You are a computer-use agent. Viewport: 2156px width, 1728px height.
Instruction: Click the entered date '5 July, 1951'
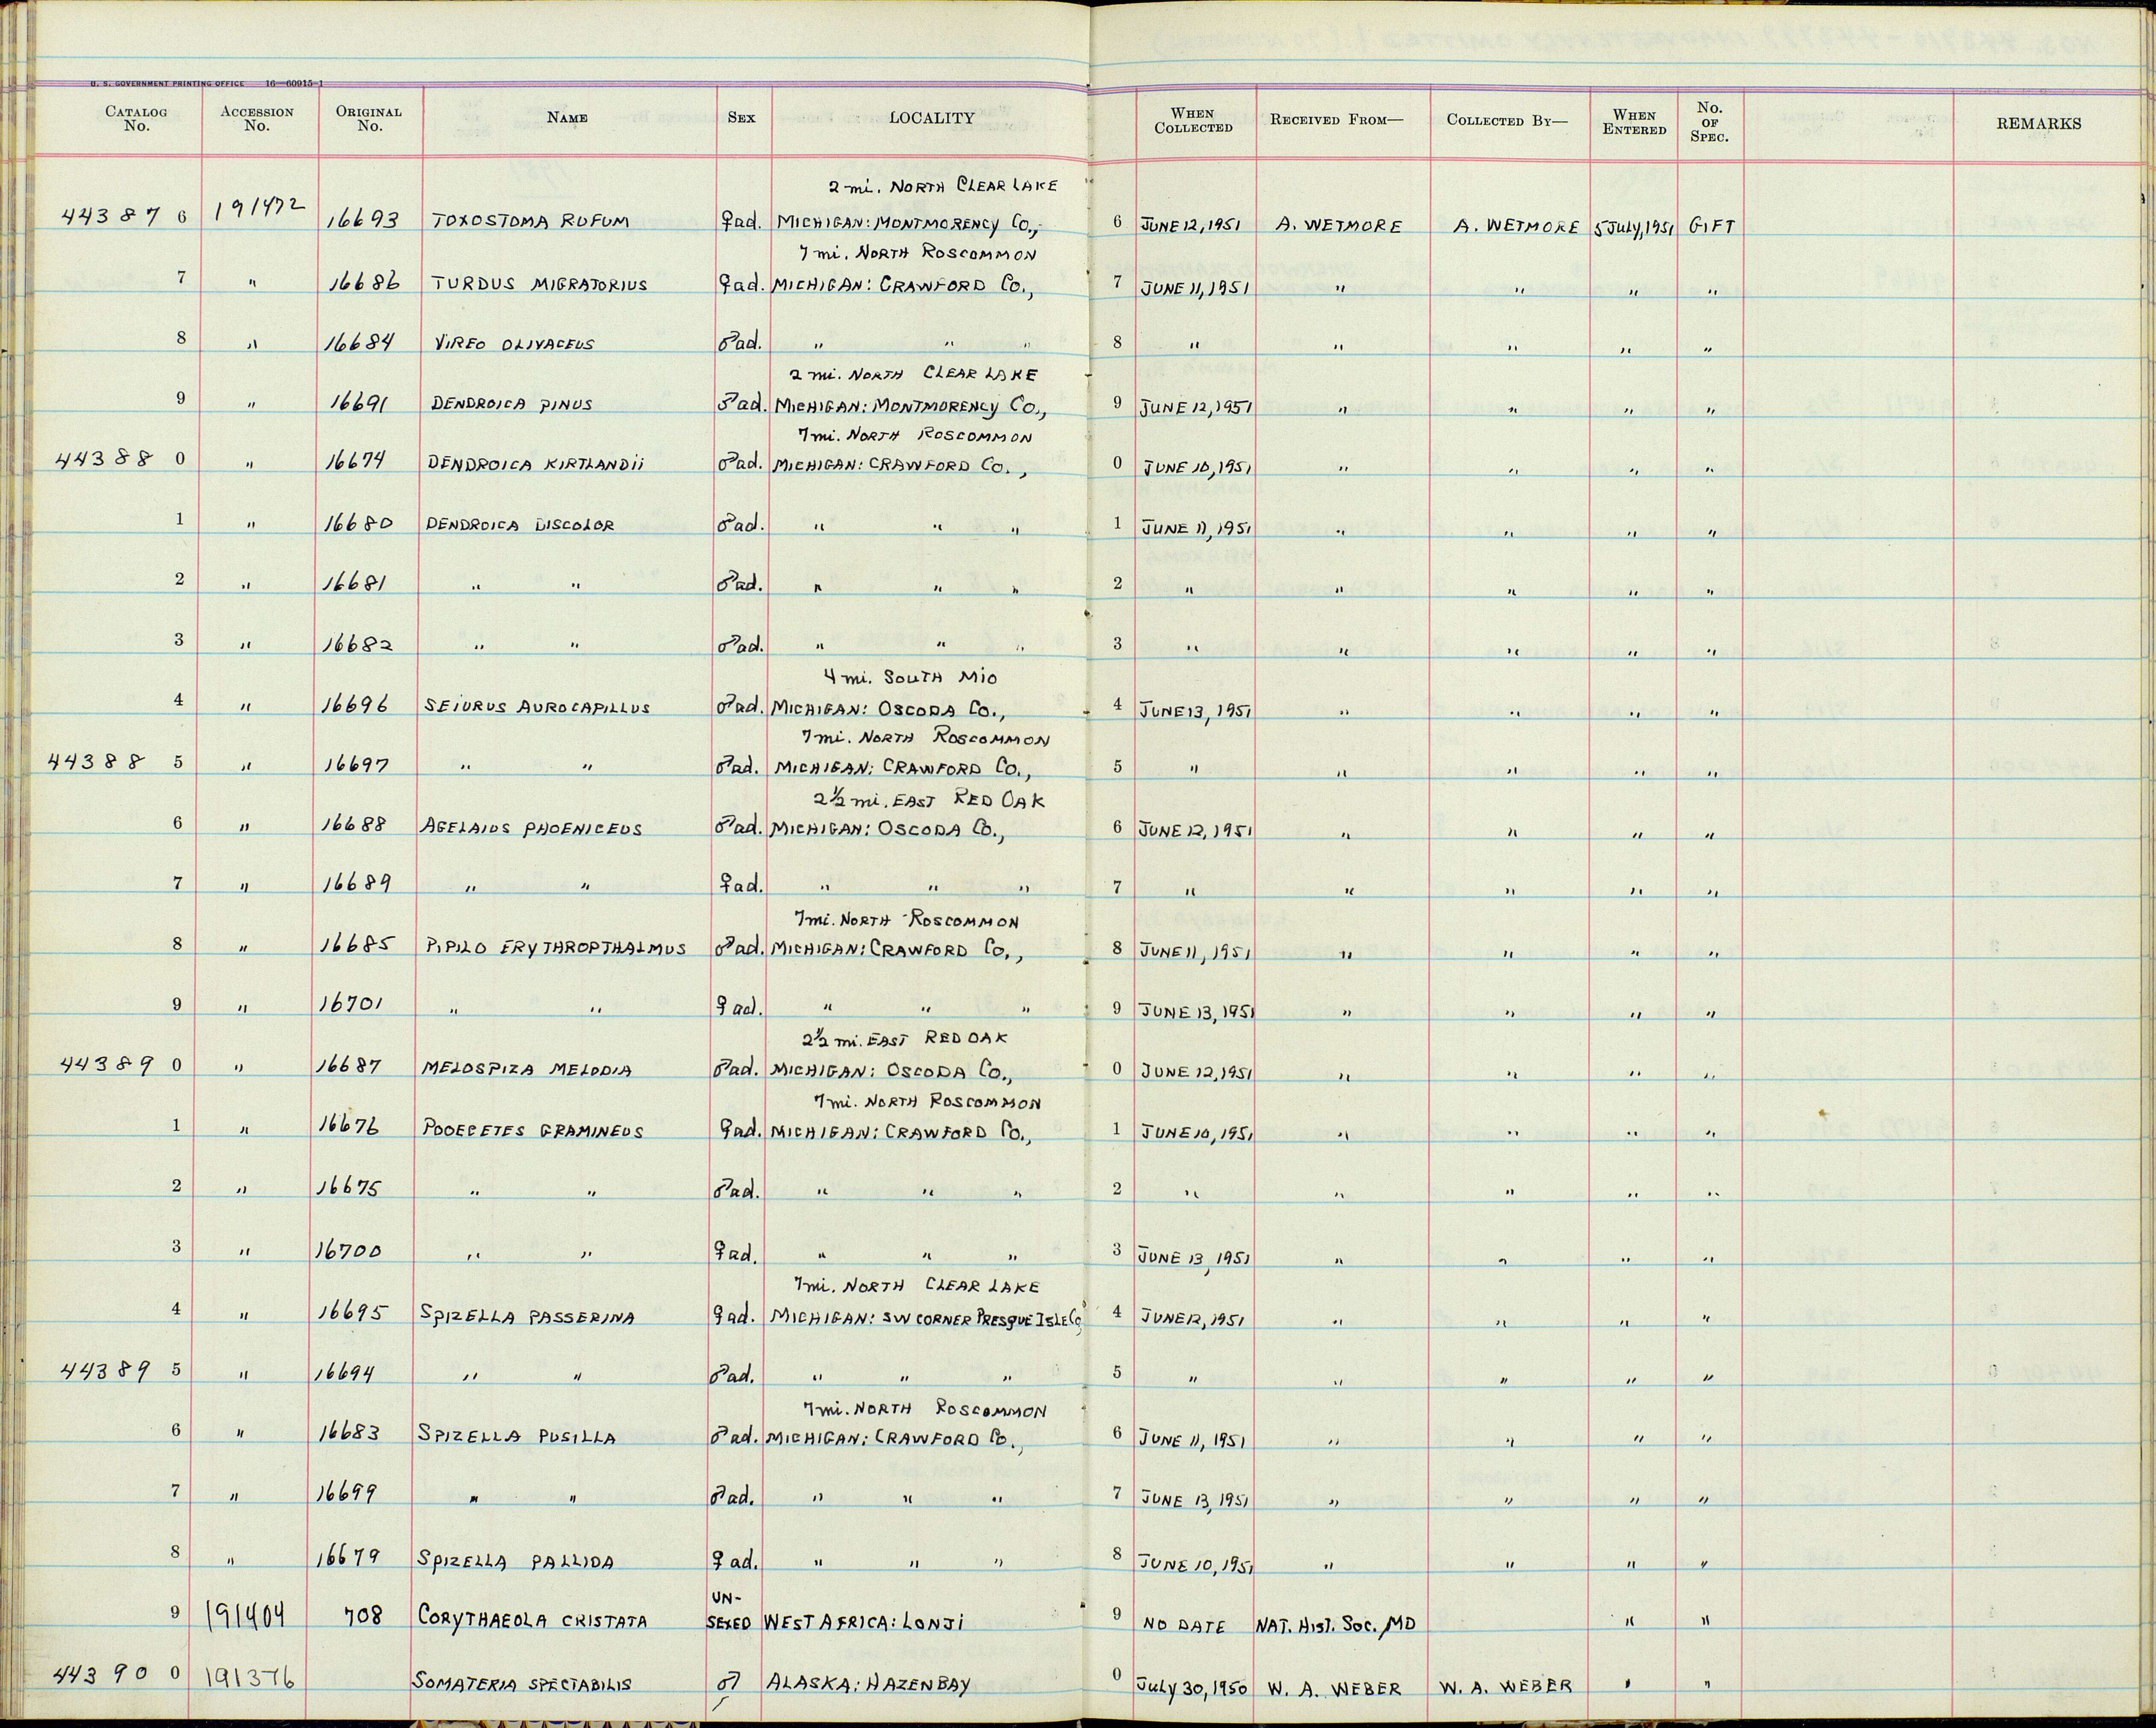pos(1633,227)
